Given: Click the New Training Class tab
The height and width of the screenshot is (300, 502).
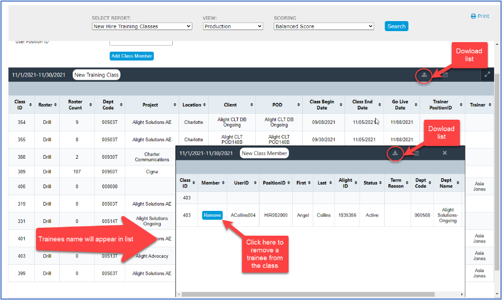Looking at the screenshot, I should [x=96, y=75].
